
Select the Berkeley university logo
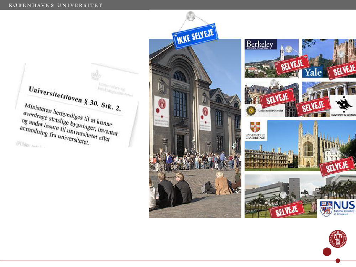pos(261,44)
